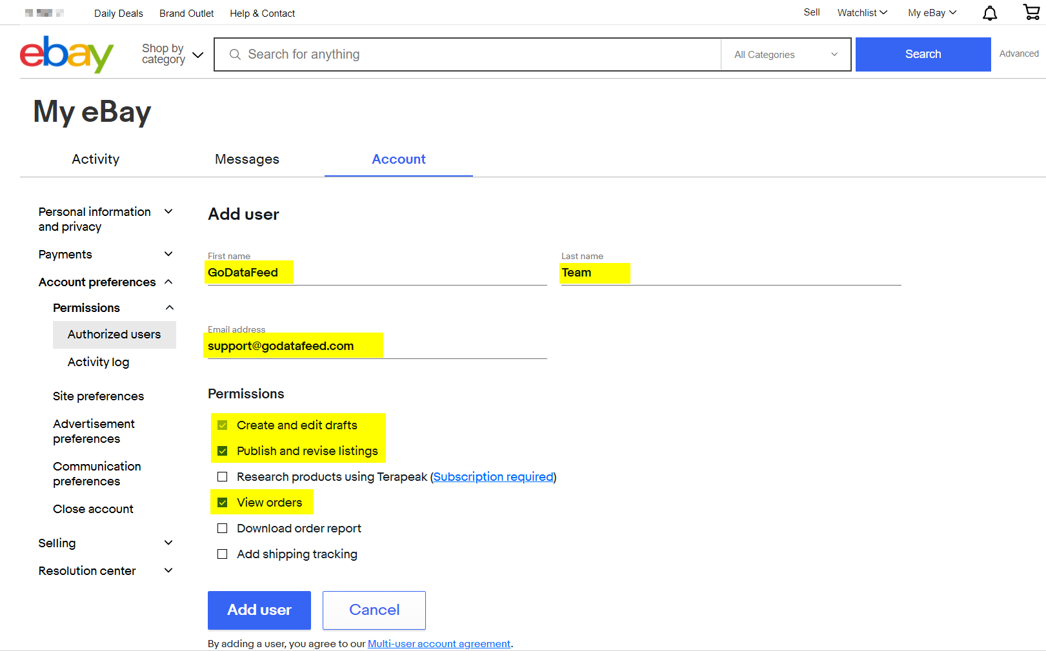Screen dimensions: 1046x651
Task: Focus the Search for anything box
Action: 468,55
